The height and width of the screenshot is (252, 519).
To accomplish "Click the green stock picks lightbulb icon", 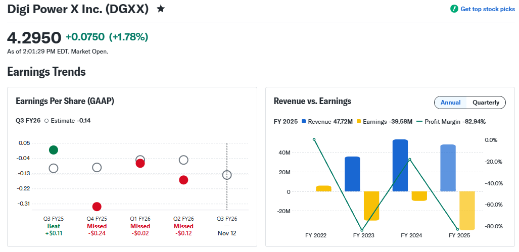I will pyautogui.click(x=454, y=9).
